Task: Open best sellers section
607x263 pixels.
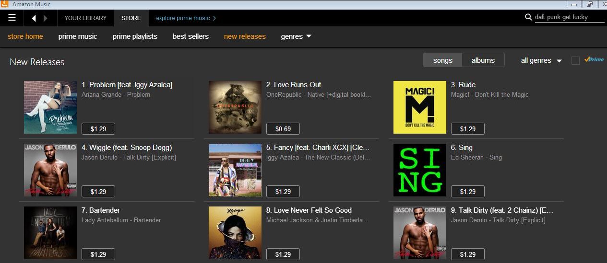Action: pos(190,36)
